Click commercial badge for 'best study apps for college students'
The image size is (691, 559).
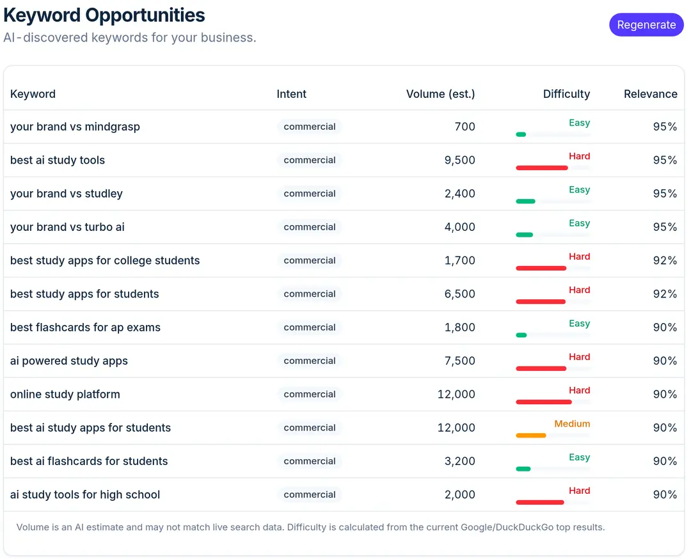click(310, 260)
